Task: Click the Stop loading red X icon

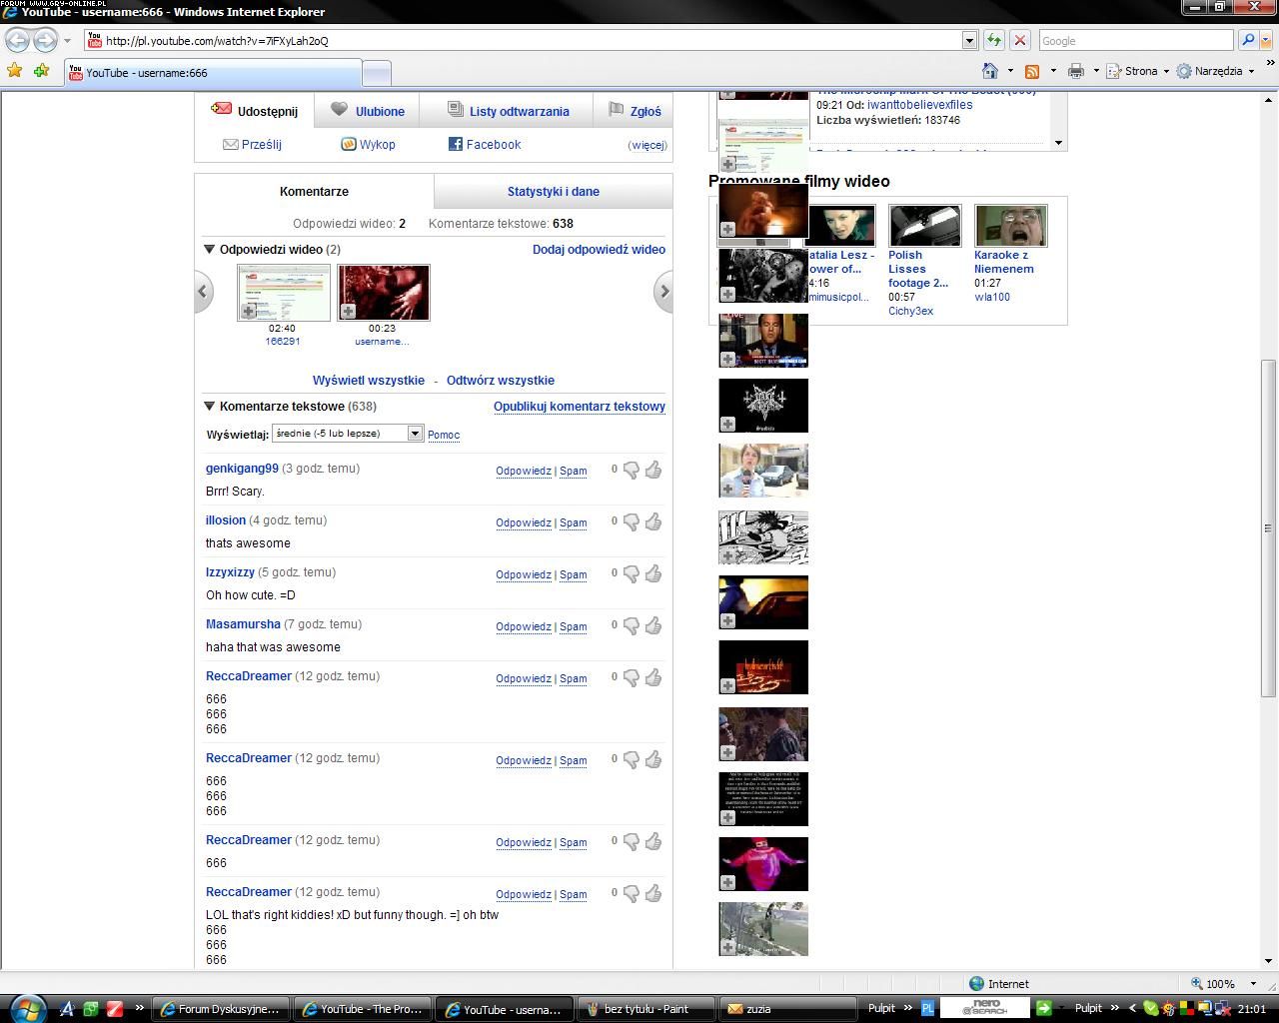Action: pyautogui.click(x=1019, y=40)
